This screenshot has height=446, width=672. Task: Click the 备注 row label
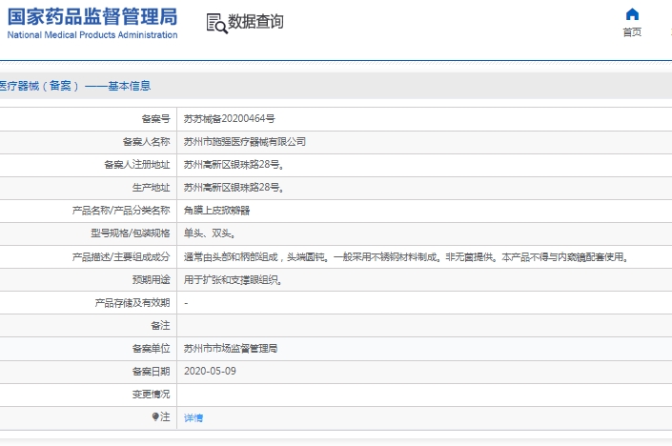pyautogui.click(x=161, y=326)
